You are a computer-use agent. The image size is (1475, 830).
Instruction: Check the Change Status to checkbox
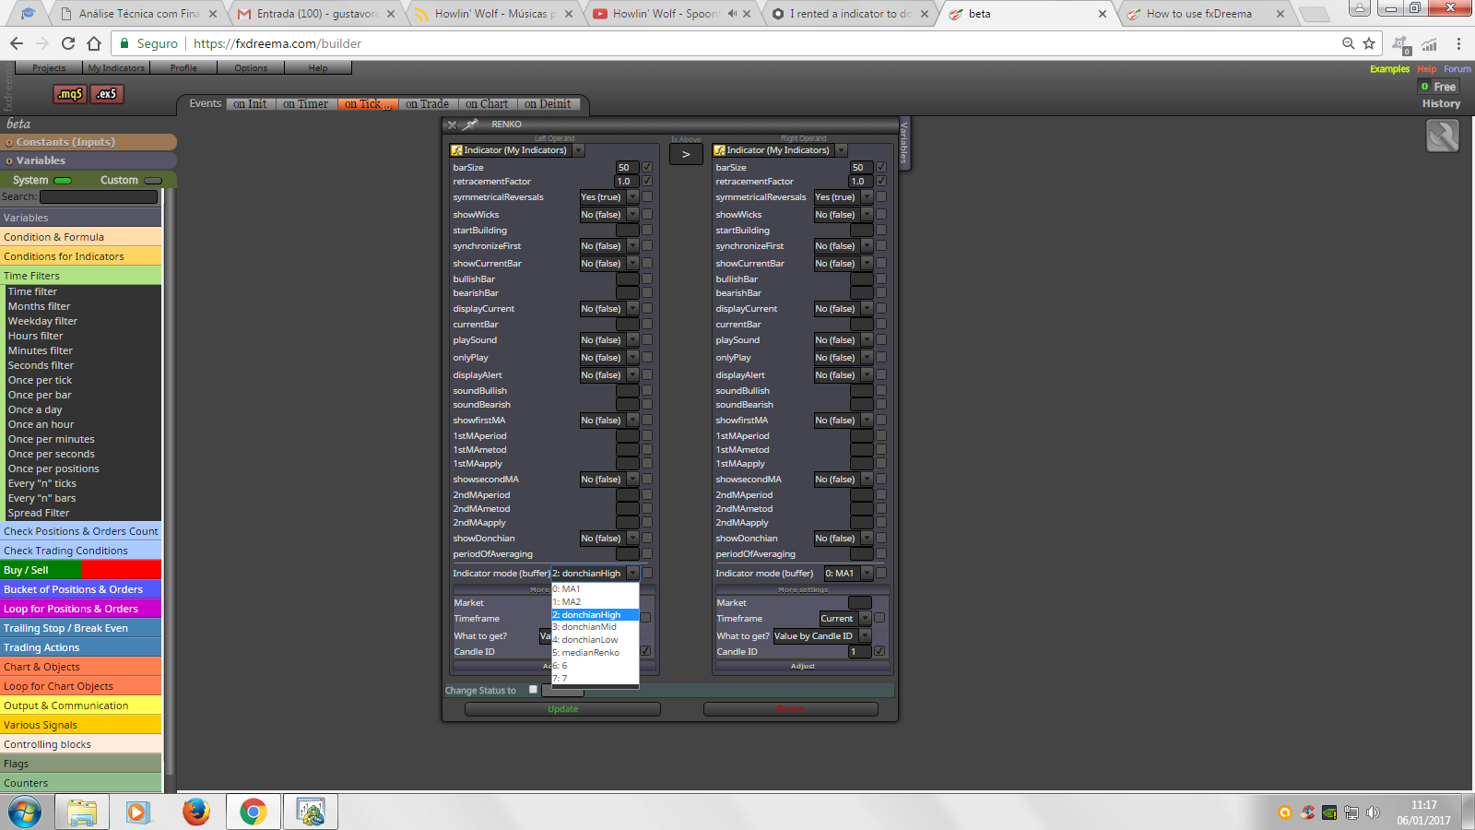[x=533, y=689]
